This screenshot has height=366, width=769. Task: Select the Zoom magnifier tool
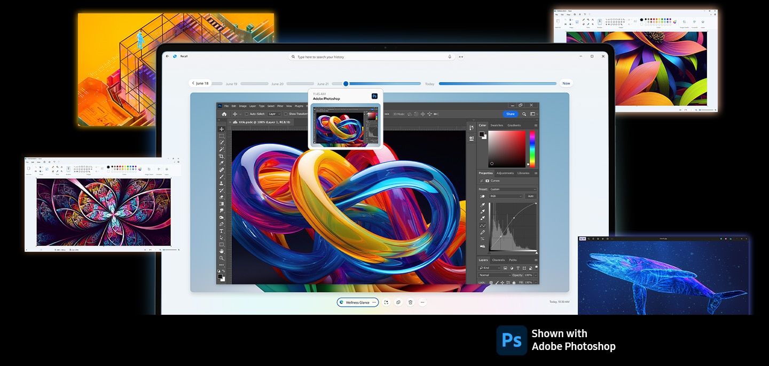click(x=222, y=258)
